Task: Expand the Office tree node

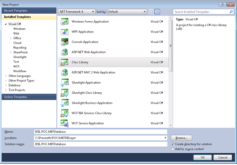Action: (x=11, y=38)
